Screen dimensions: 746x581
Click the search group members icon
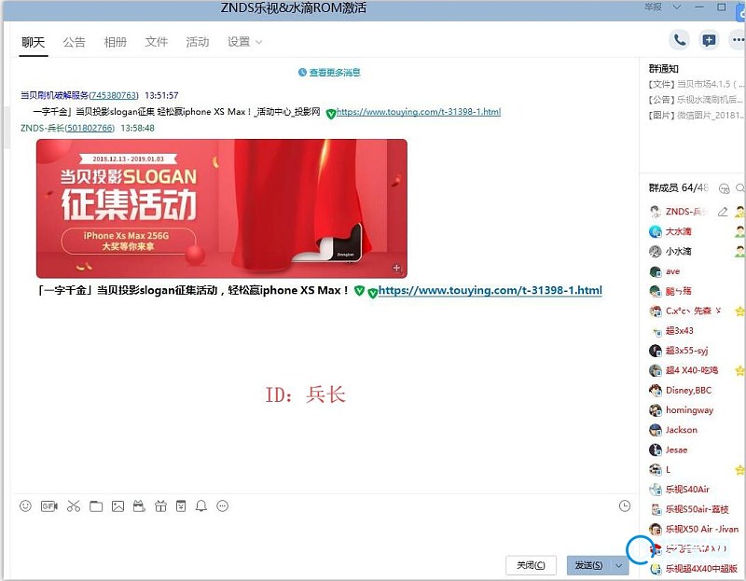[x=740, y=188]
